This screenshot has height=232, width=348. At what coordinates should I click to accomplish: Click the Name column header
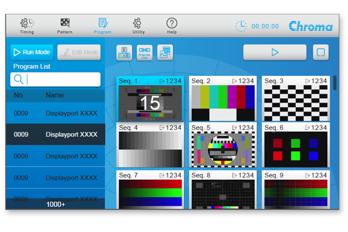pos(55,95)
